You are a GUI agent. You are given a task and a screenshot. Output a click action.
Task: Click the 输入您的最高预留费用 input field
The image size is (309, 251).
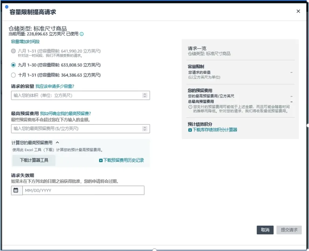click(x=77, y=128)
